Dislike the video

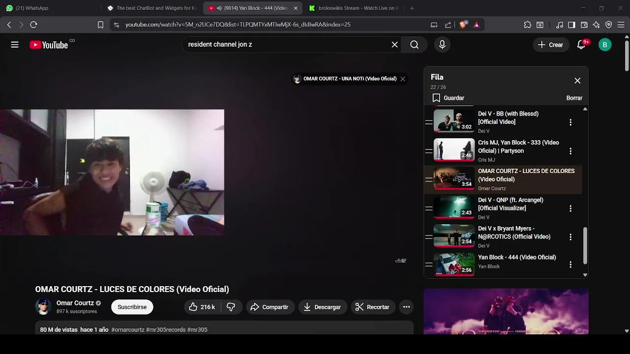231,307
